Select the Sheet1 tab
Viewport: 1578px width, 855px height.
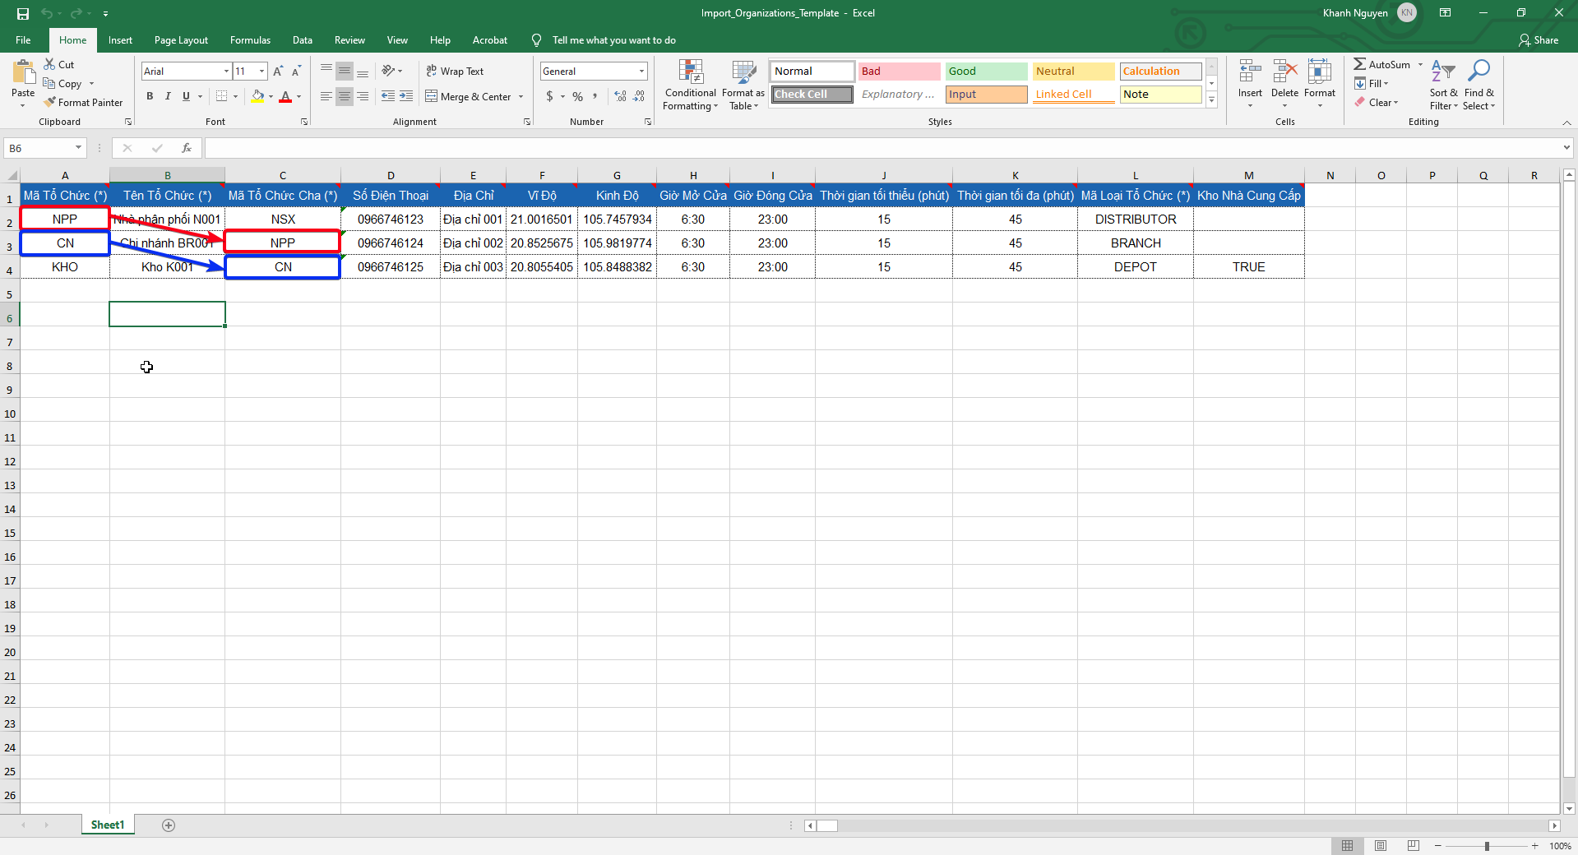(x=108, y=825)
